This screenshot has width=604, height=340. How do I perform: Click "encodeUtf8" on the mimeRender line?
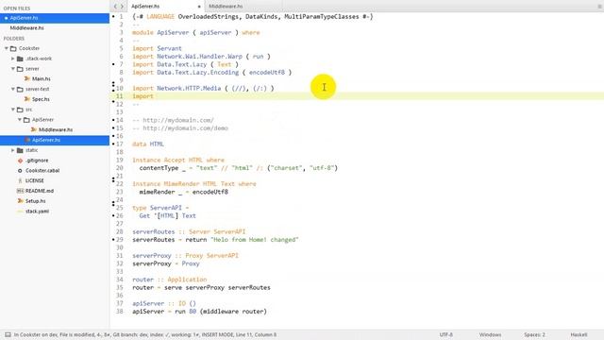pyautogui.click(x=210, y=192)
